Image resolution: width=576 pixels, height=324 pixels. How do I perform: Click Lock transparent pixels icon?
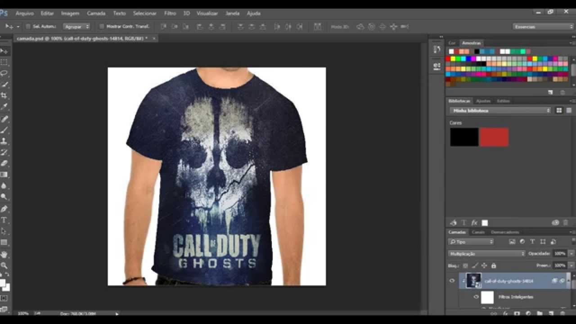(465, 266)
